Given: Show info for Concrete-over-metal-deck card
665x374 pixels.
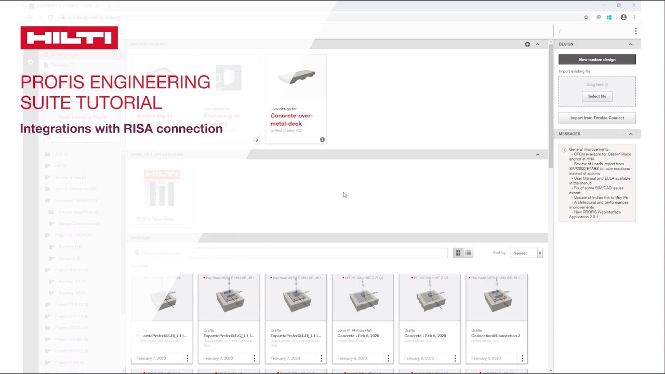Looking at the screenshot, I should coord(322,140).
